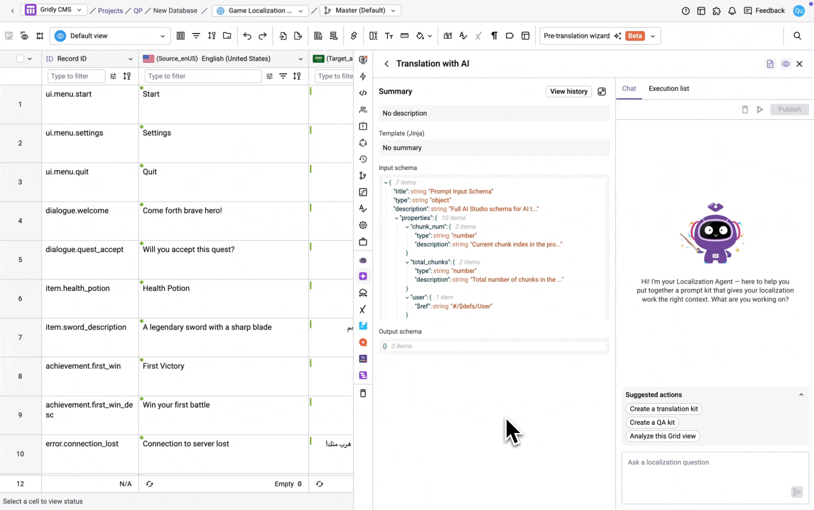The width and height of the screenshot is (814, 510).
Task: Open the Default view dropdown
Action: [110, 36]
